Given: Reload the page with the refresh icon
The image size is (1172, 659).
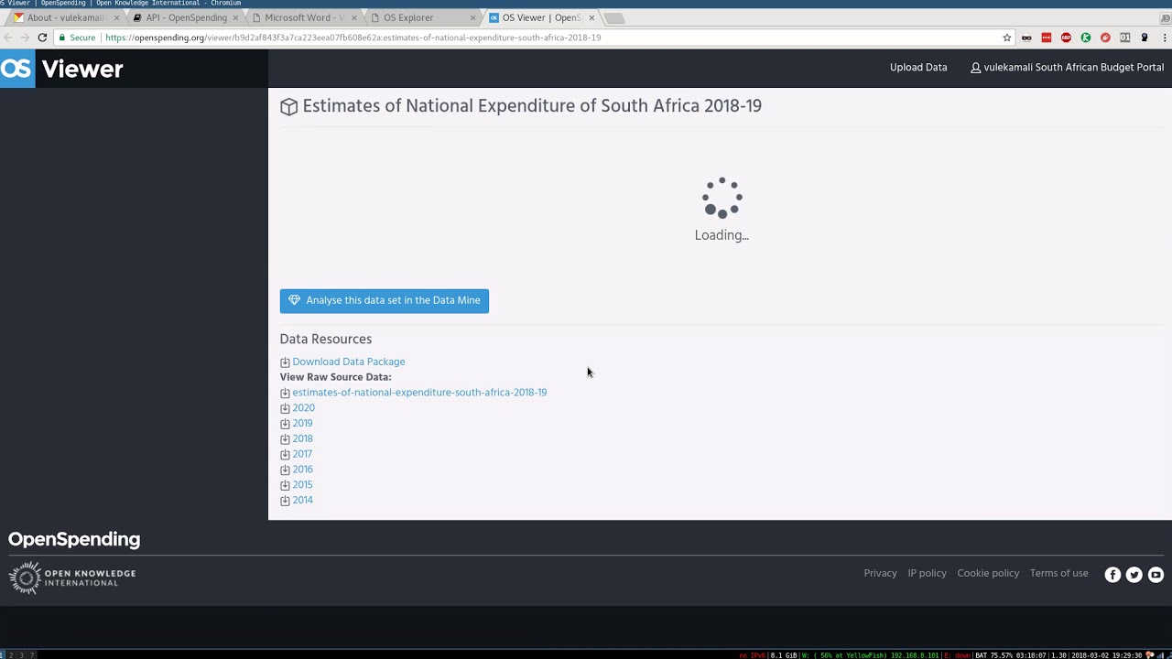Looking at the screenshot, I should [x=42, y=38].
